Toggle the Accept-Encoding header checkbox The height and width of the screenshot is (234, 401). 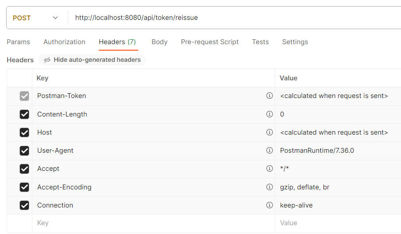pyautogui.click(x=24, y=187)
